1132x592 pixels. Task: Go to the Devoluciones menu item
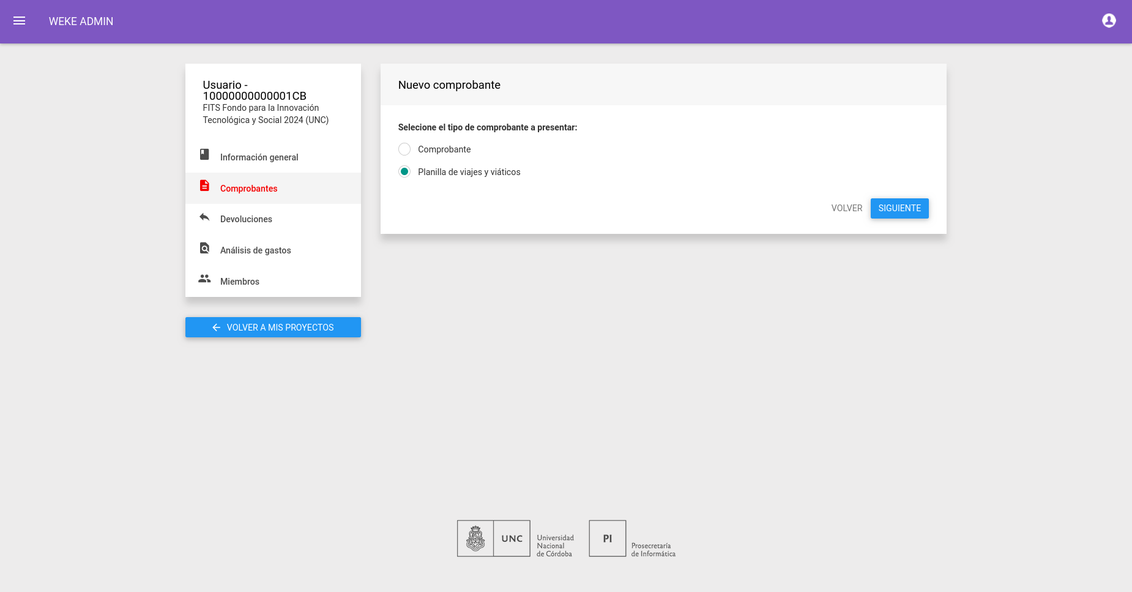click(273, 219)
